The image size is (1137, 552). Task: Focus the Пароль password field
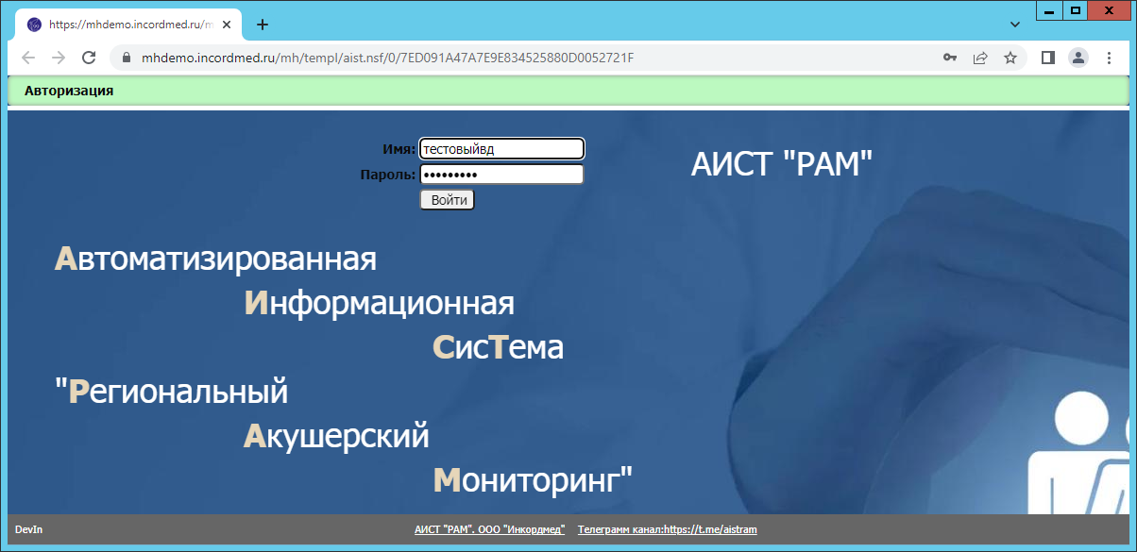501,175
